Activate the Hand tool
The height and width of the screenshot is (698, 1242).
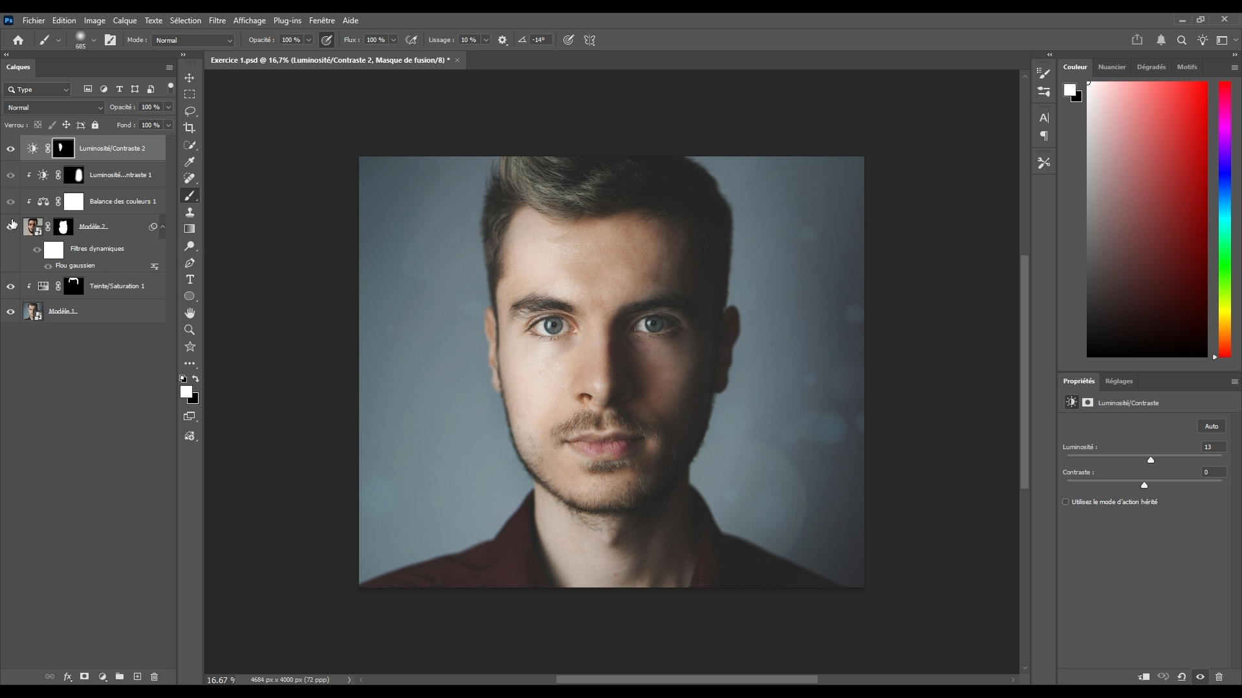tap(190, 313)
